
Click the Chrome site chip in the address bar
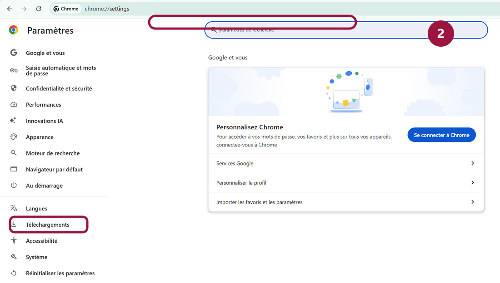point(66,9)
